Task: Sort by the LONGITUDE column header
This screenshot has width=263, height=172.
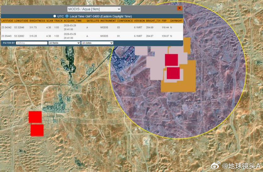Action: coord(21,21)
